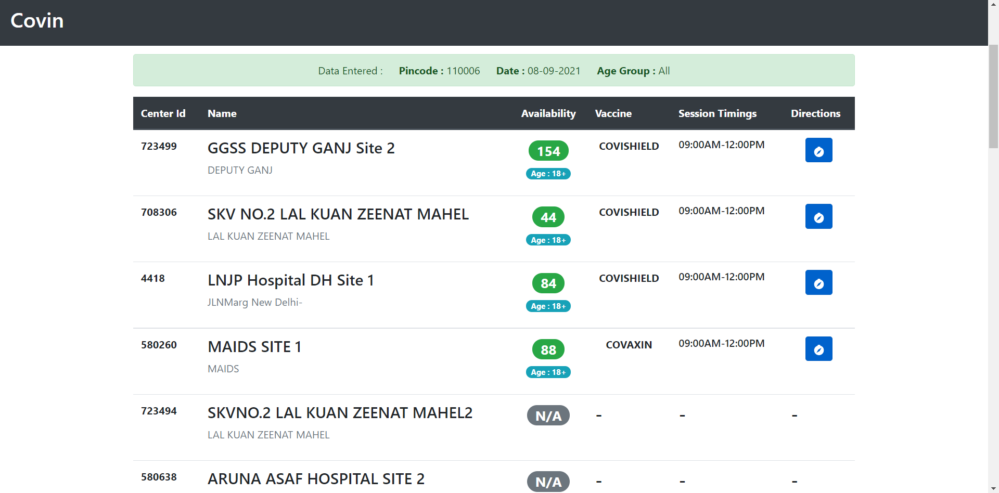999x493 pixels.
Task: Select the LNJP Hospital DH Site 1 name
Action: point(290,280)
